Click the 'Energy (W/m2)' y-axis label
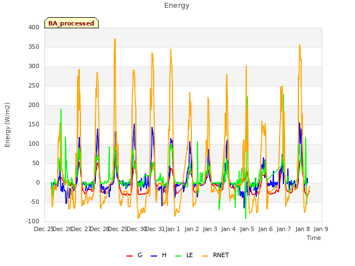 7,125
